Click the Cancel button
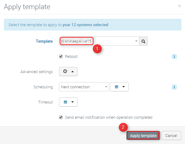 pos(171,135)
